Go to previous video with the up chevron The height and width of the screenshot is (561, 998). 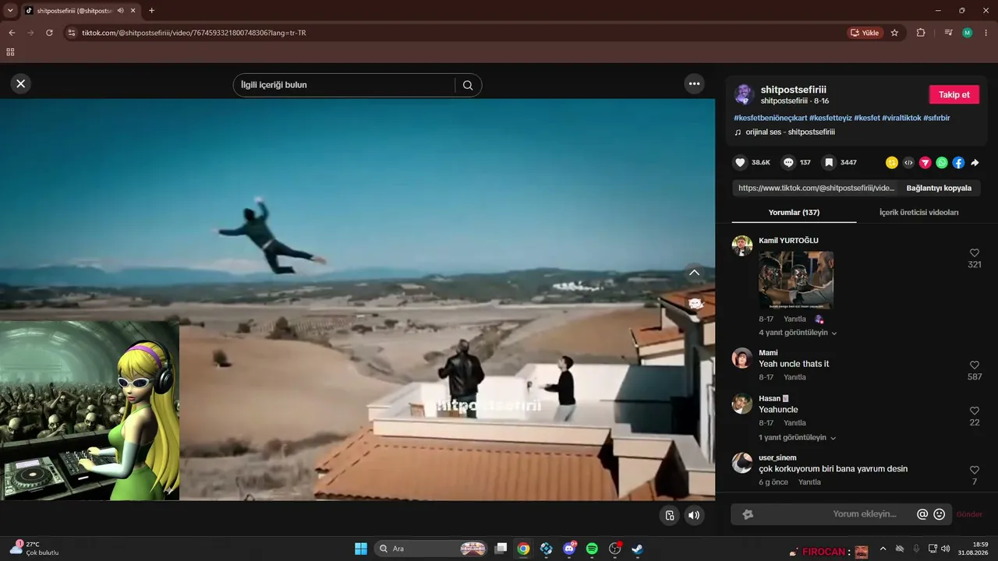694,273
